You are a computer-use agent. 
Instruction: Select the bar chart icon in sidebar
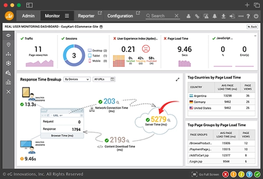pyautogui.click(x=8, y=82)
